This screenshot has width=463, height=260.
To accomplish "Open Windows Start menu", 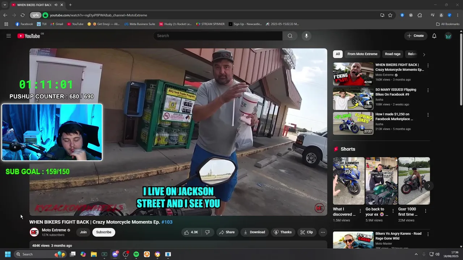I will pos(8,254).
